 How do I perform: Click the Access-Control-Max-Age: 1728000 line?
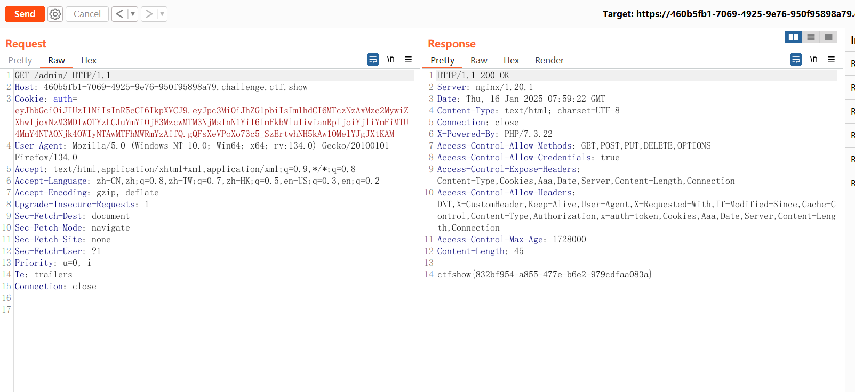pyautogui.click(x=512, y=240)
